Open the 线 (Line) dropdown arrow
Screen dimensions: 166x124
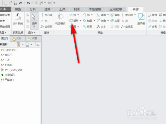click(78, 15)
